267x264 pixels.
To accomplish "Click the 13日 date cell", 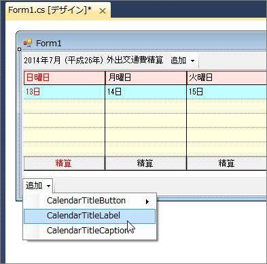I will coord(65,92).
